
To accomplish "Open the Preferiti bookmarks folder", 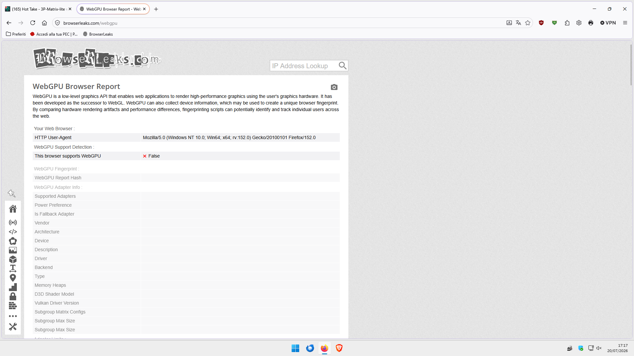I will (x=16, y=34).
